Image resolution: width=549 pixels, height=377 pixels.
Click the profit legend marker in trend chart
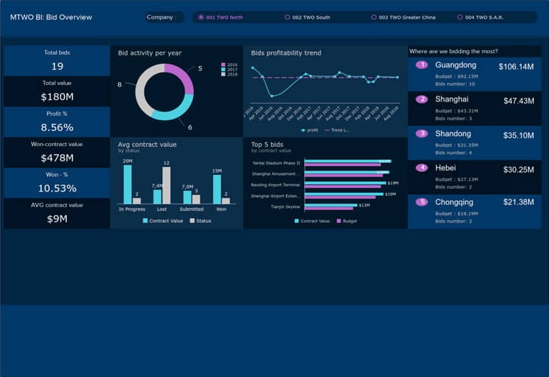coord(303,130)
